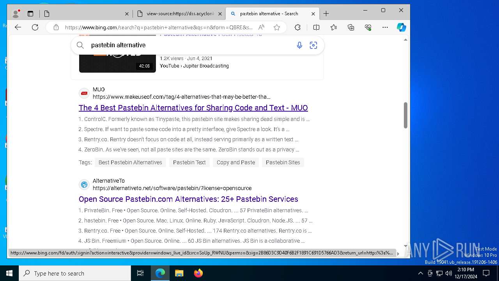Open the makeuseof.com URL link
This screenshot has height=281, width=499.
[x=182, y=97]
